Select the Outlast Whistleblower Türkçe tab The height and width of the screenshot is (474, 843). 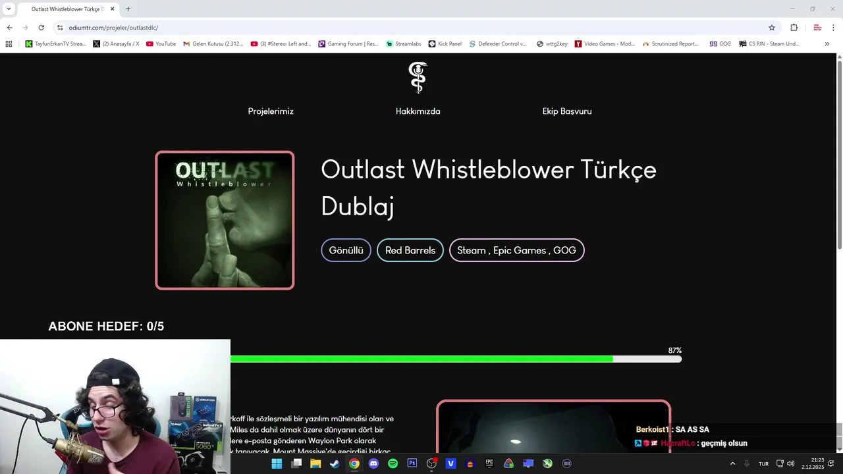tap(67, 9)
